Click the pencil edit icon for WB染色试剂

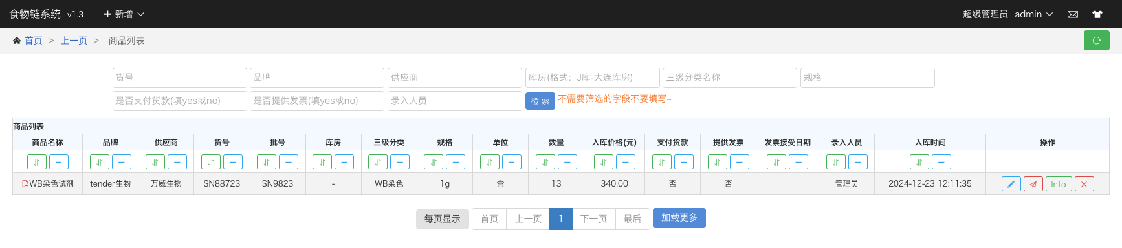(x=1011, y=184)
